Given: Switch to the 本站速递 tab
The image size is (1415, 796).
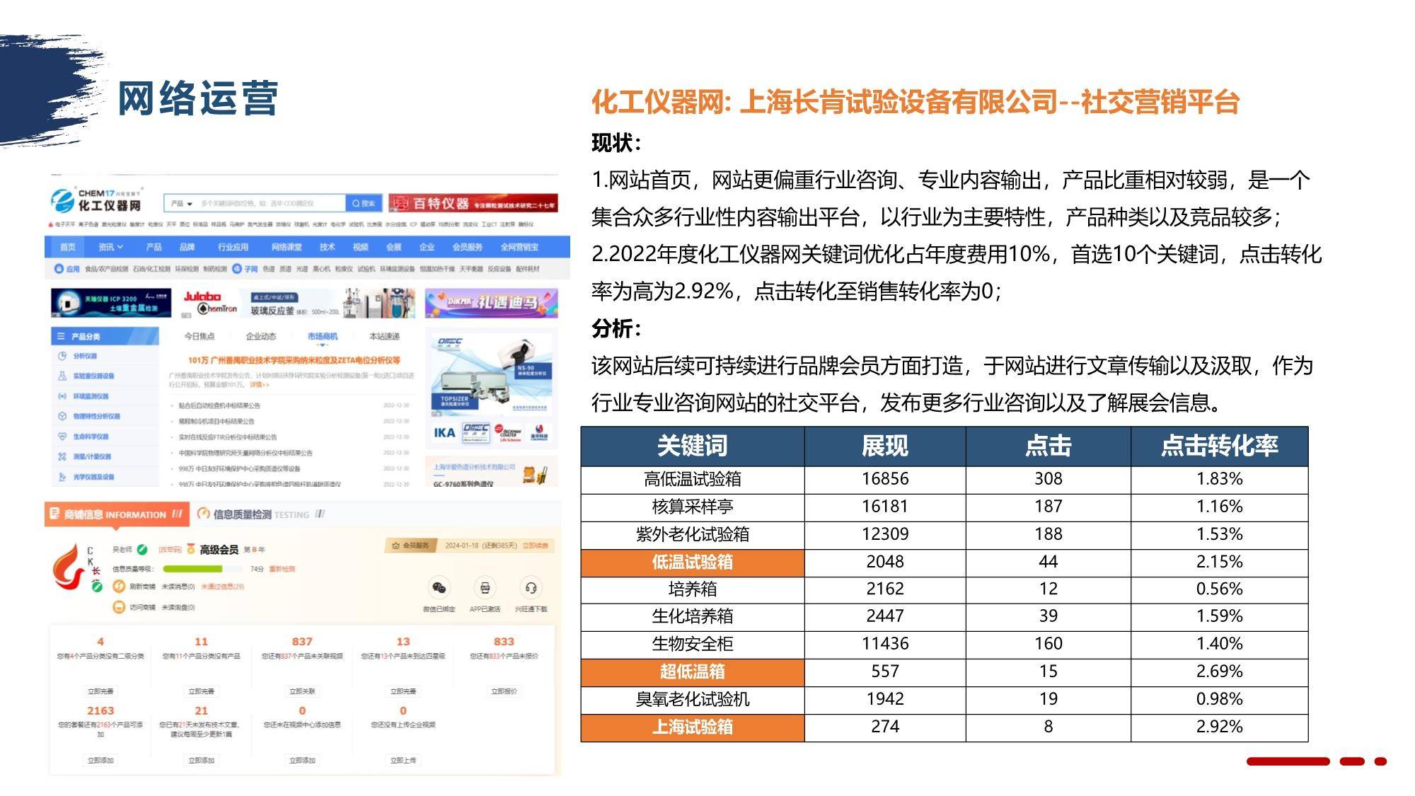Looking at the screenshot, I should (384, 336).
